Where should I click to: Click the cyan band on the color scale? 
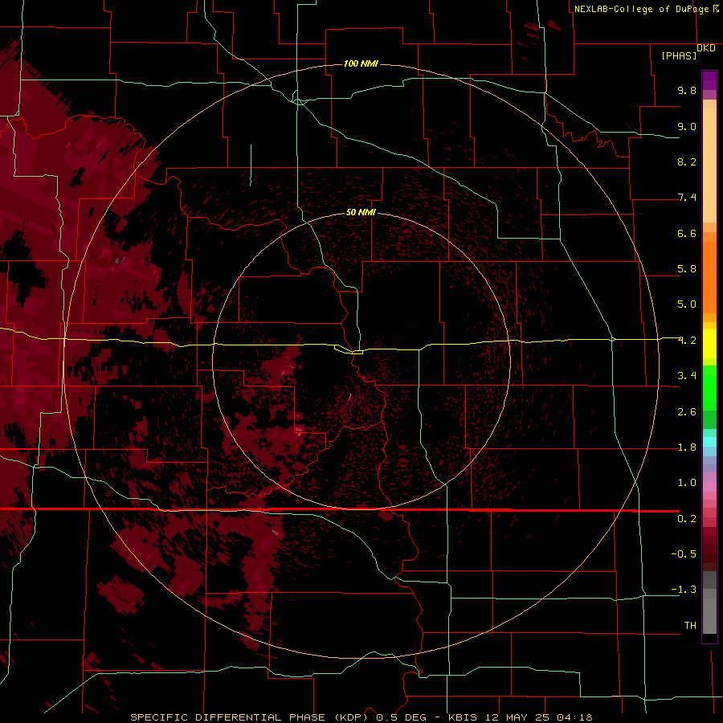click(x=709, y=441)
